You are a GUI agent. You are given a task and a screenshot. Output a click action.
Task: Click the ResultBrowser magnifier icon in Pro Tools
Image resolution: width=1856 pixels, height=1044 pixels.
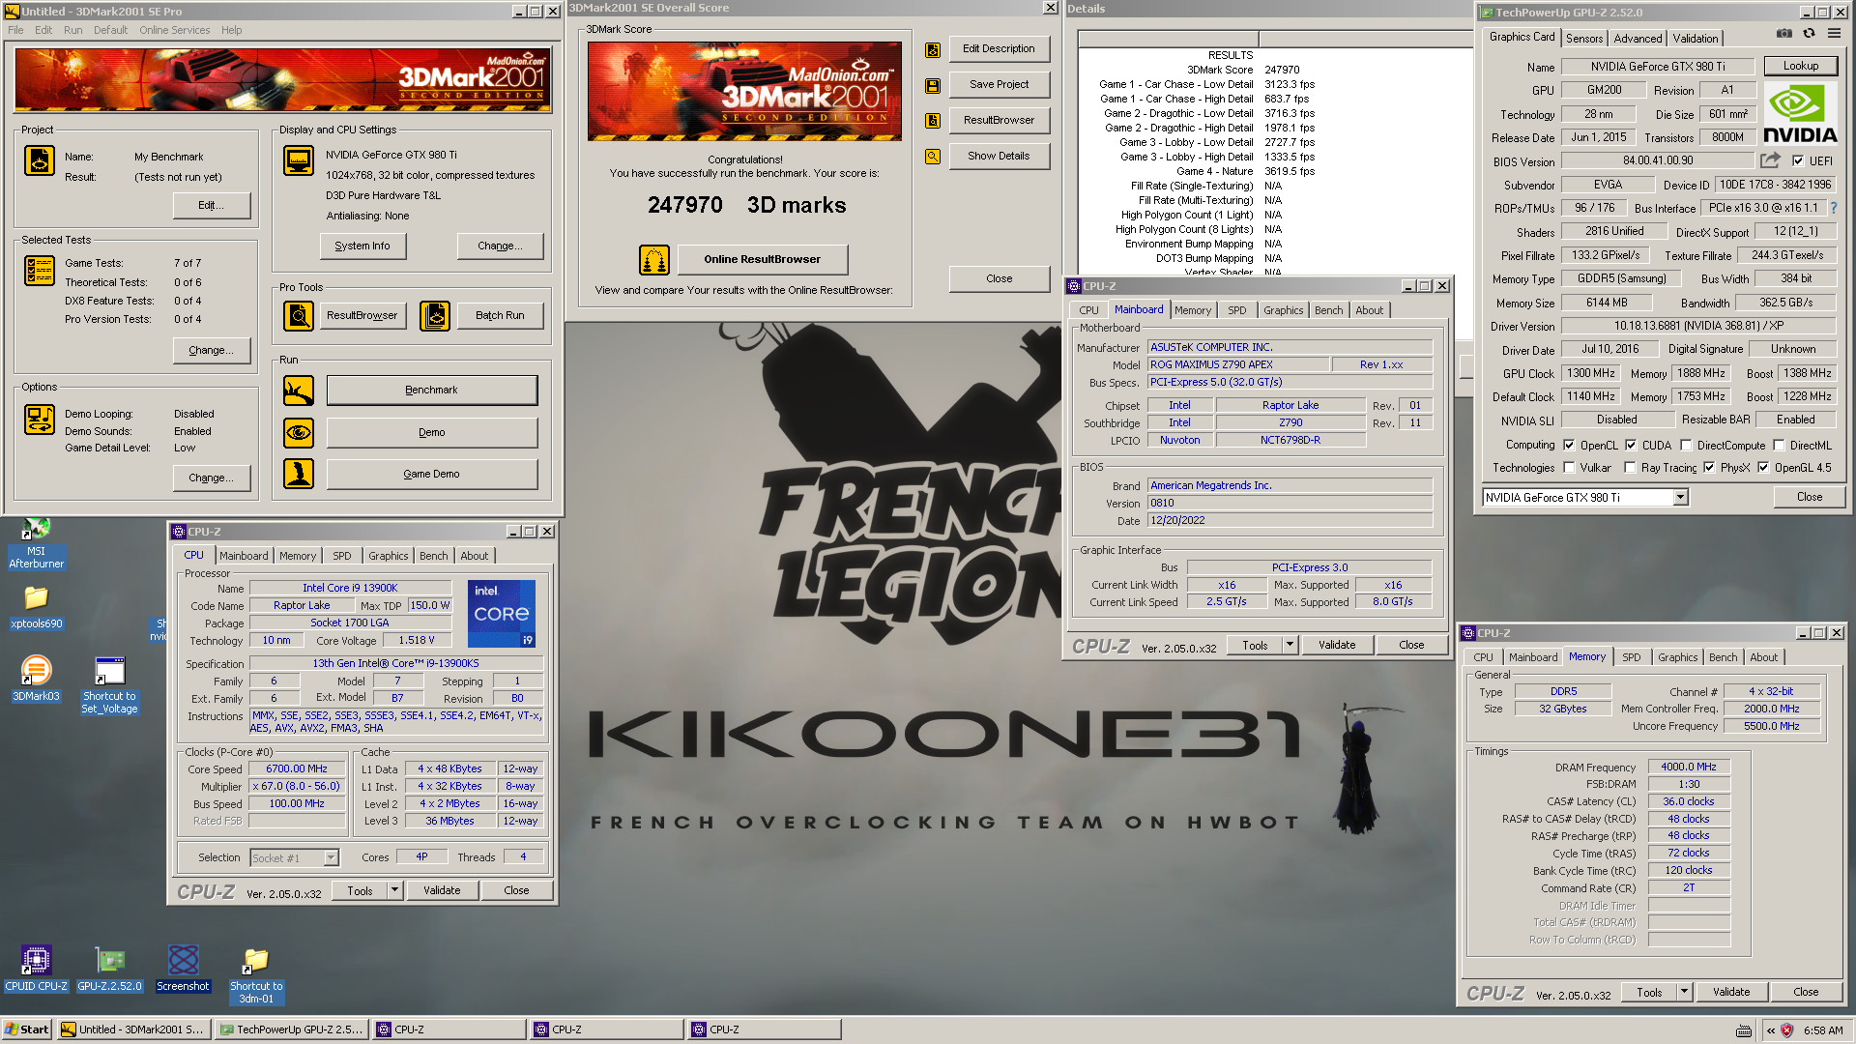[299, 316]
